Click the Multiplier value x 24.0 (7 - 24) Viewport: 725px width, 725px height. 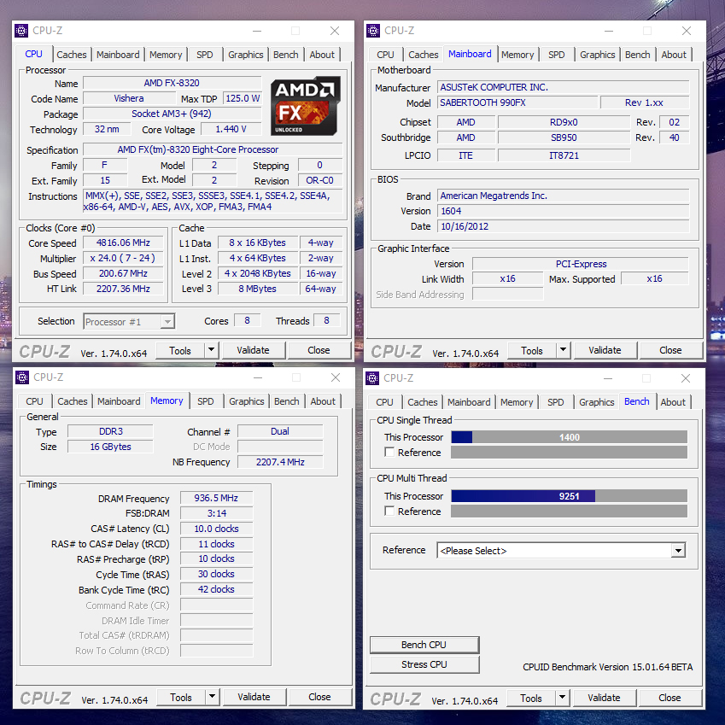123,258
